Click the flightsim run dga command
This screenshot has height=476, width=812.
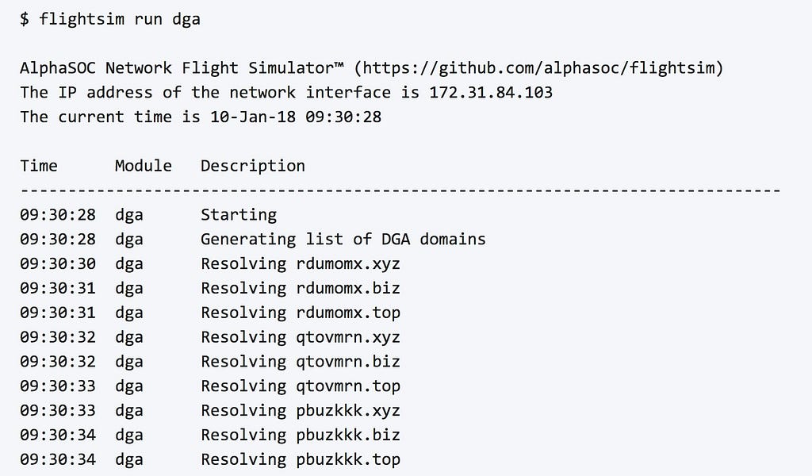(120, 19)
